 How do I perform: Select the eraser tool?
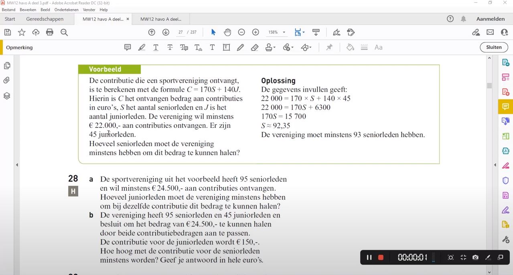[255, 47]
